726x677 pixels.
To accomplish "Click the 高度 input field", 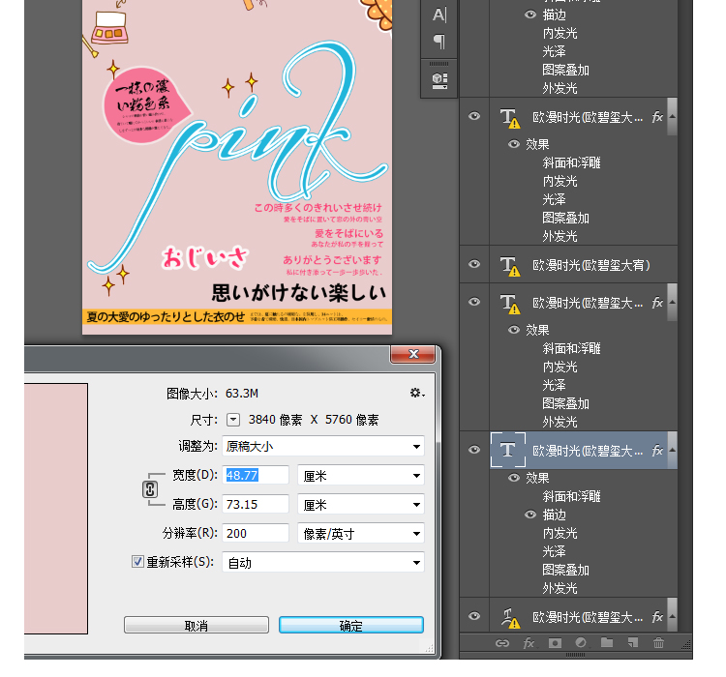I will pyautogui.click(x=256, y=504).
